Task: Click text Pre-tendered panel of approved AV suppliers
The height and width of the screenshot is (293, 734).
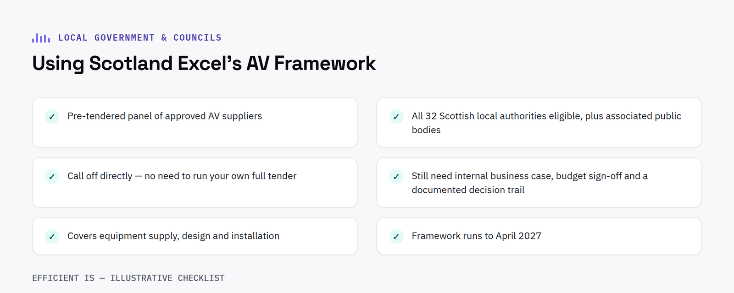Action: click(x=165, y=116)
